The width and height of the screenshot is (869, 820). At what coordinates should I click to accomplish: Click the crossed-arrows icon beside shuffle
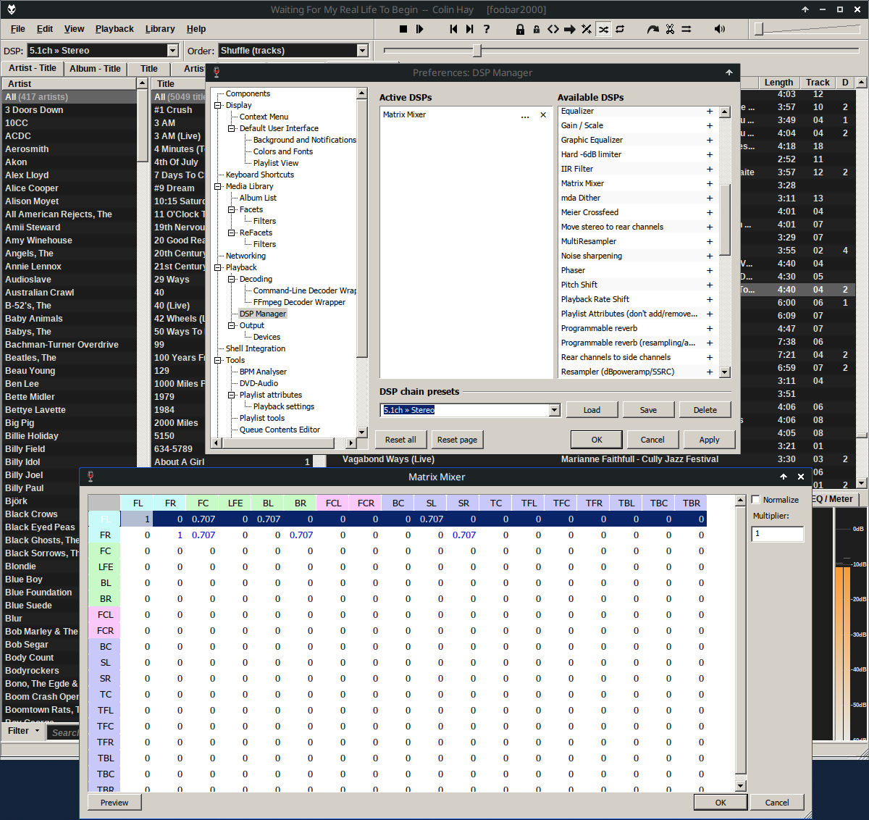tap(587, 29)
